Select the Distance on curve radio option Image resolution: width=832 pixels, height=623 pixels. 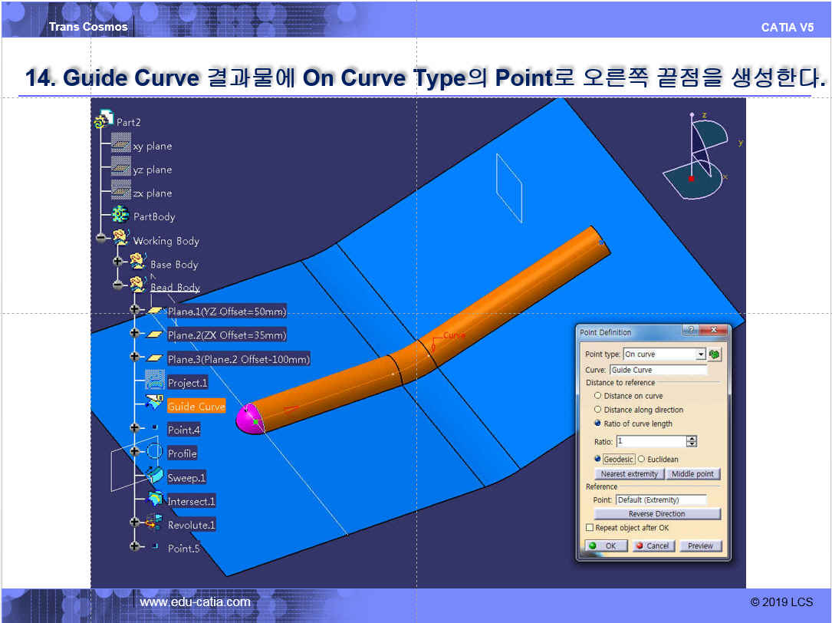(598, 396)
